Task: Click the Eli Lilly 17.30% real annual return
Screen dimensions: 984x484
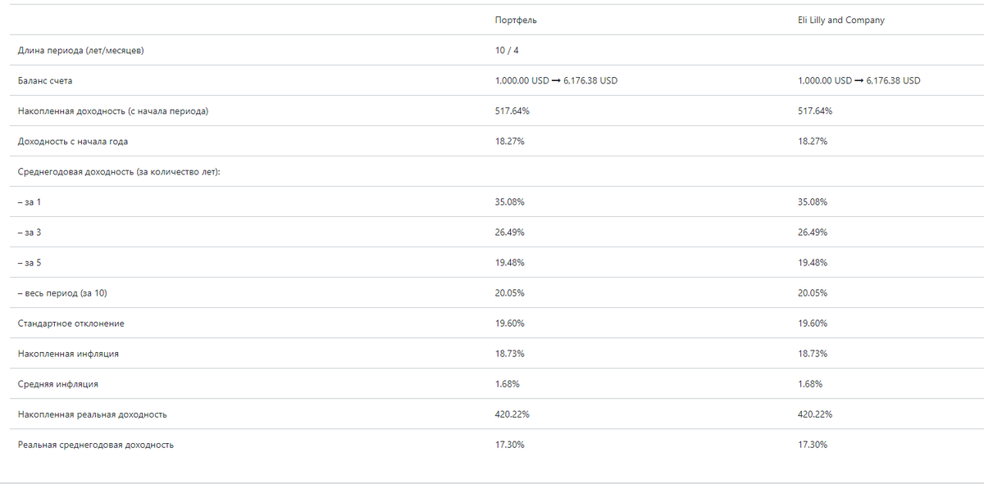Action: tap(813, 445)
